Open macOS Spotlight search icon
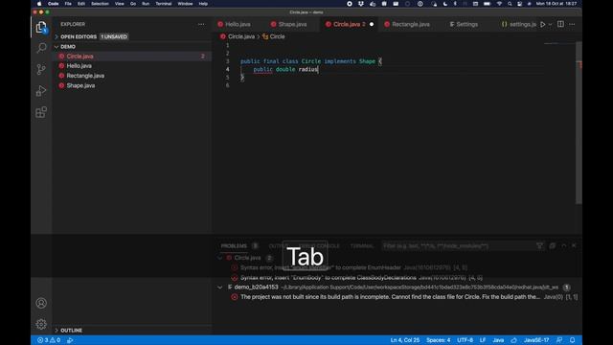The height and width of the screenshot is (345, 613). (510, 4)
